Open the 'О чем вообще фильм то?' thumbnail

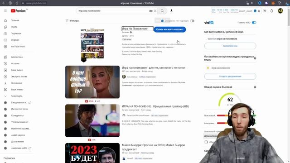(x=92, y=82)
